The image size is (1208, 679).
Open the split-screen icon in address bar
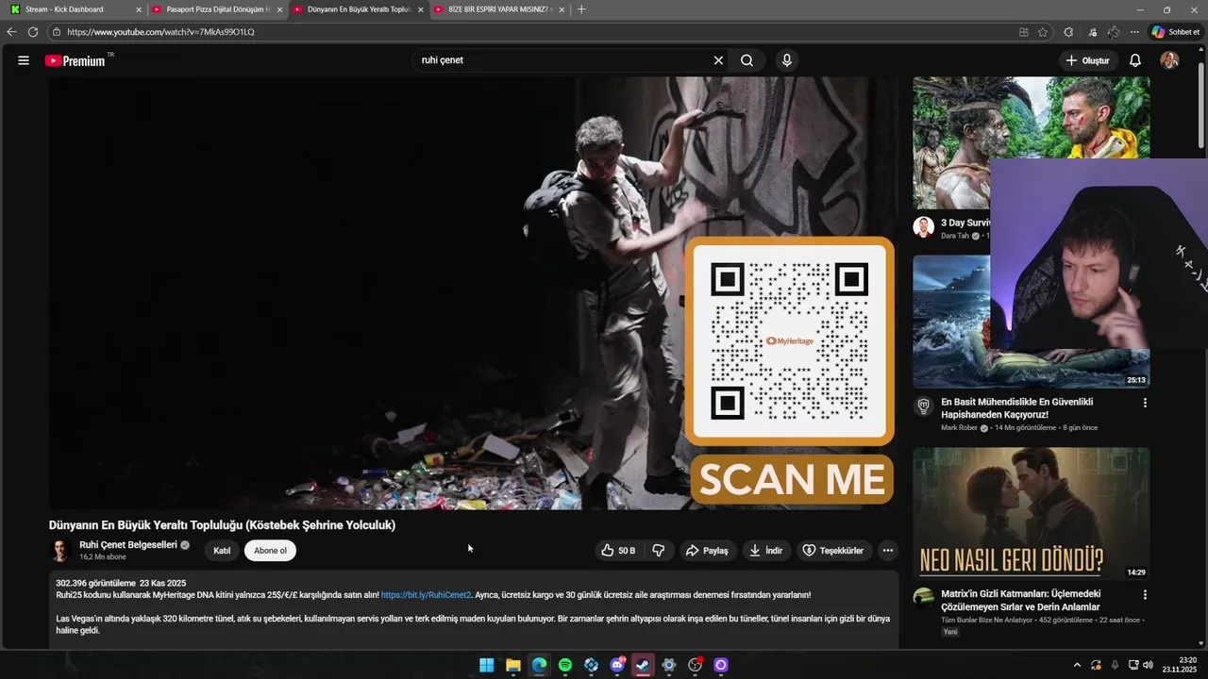coord(1024,32)
